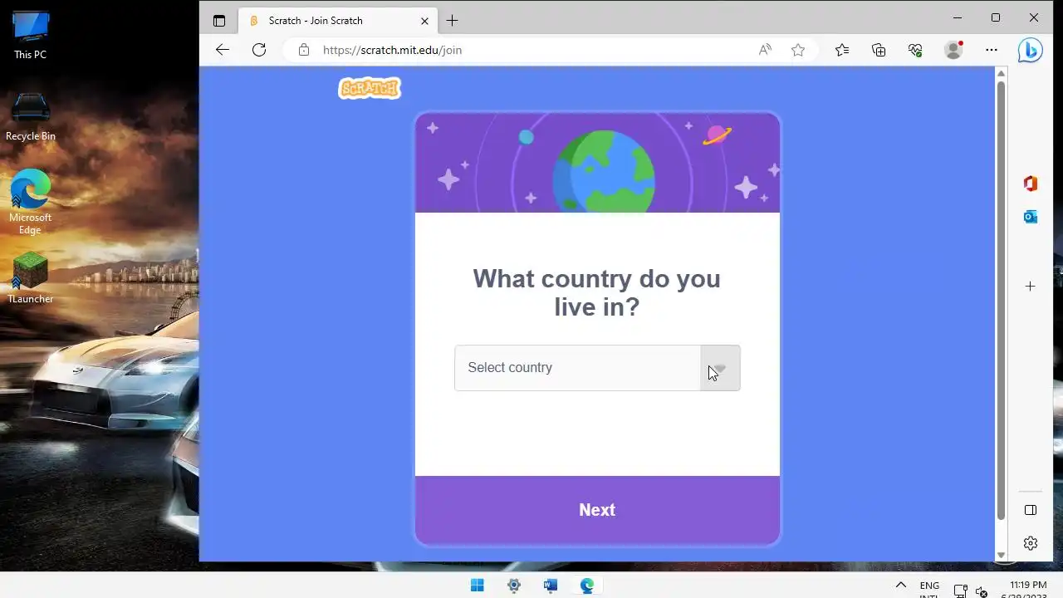
Task: Open Settings and more menu
Action: click(x=992, y=50)
